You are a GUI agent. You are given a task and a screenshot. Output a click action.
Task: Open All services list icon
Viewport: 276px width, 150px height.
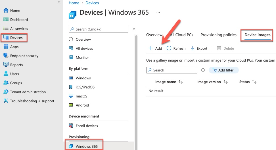(x=6, y=28)
